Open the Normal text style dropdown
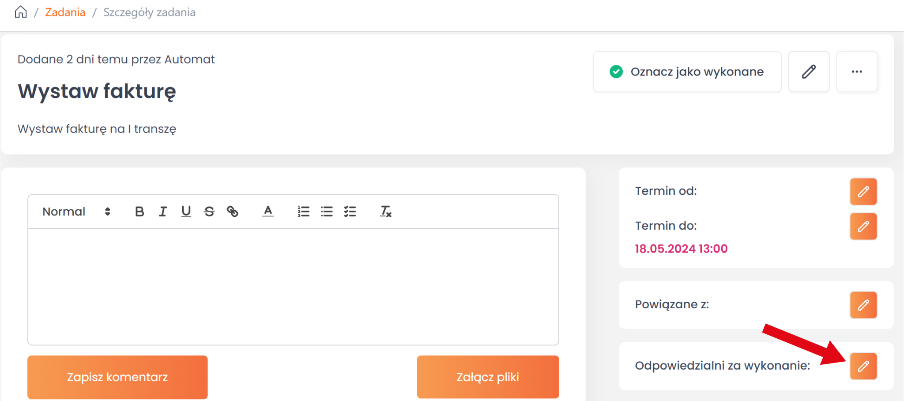 coord(76,212)
